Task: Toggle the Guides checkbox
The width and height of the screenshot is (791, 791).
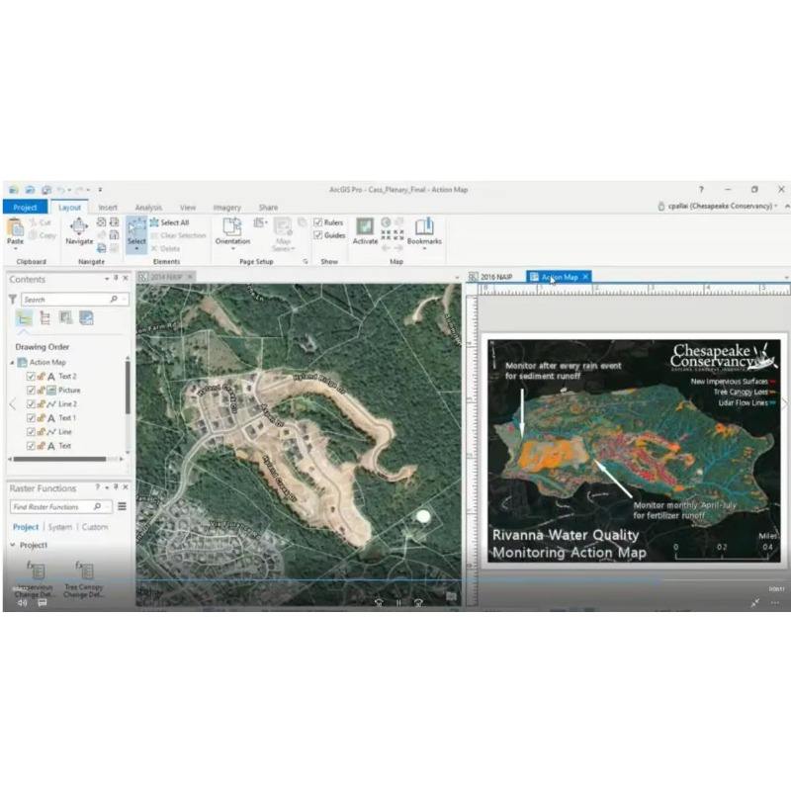Action: coord(317,235)
